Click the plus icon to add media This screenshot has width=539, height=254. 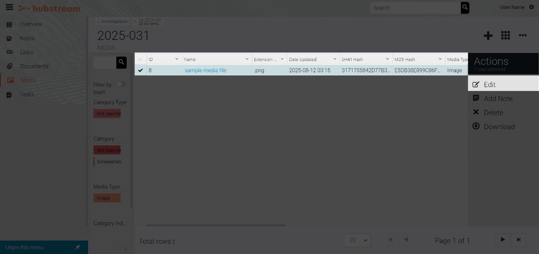[x=488, y=36]
